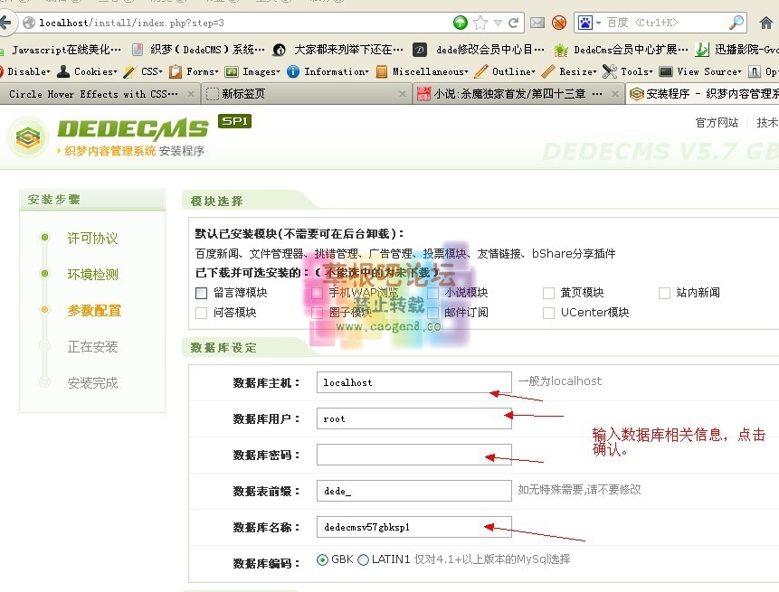Open the 官方网站 link
Viewport: 779px width, 592px height.
[x=717, y=123]
